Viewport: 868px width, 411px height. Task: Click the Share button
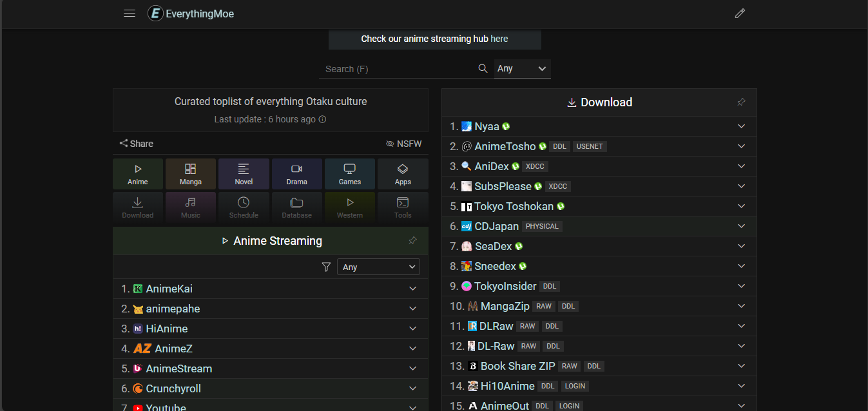point(136,144)
